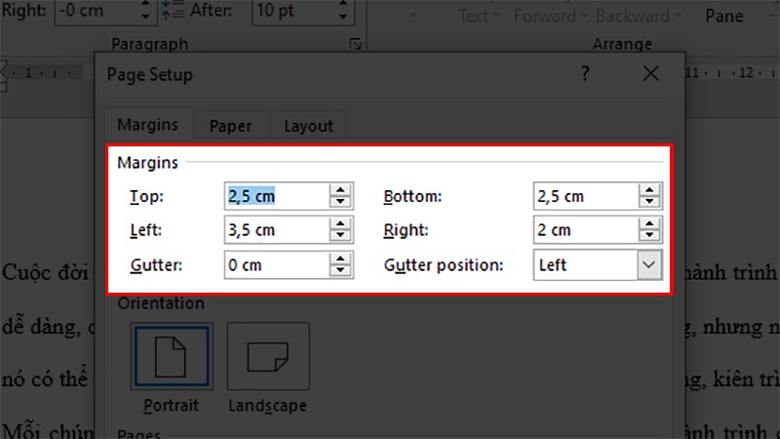Click the Right margin input field

coord(584,231)
